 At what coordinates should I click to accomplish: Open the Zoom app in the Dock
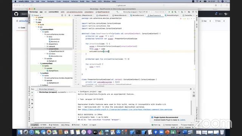[x=161, y=132]
